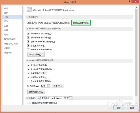Click the 自动更正选项 button
140x113 pixels.
[x=81, y=23]
